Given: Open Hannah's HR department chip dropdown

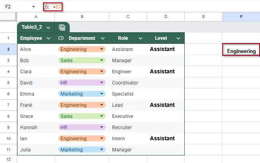Looking at the screenshot, I should pos(102,127).
